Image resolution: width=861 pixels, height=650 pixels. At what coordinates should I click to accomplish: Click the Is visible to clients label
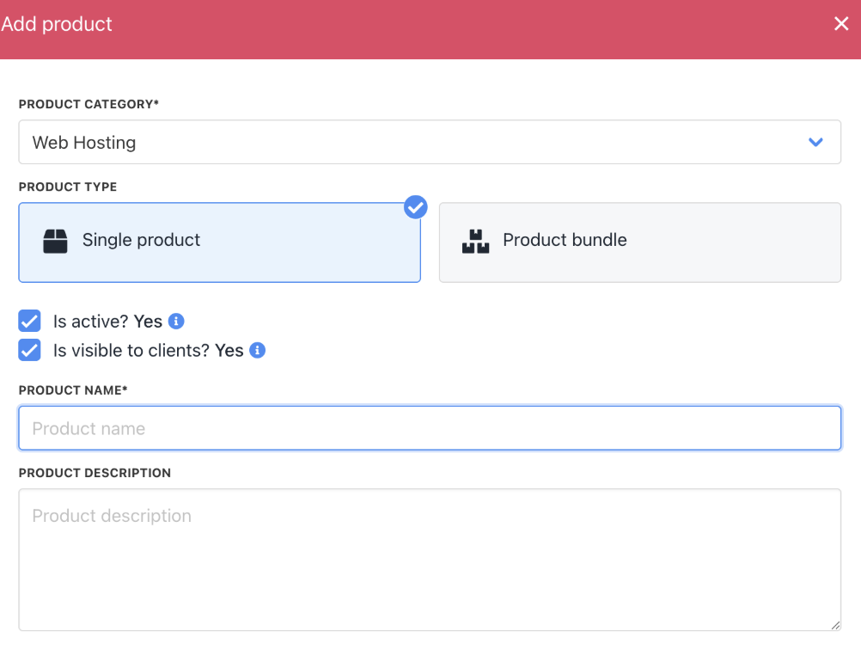(131, 351)
